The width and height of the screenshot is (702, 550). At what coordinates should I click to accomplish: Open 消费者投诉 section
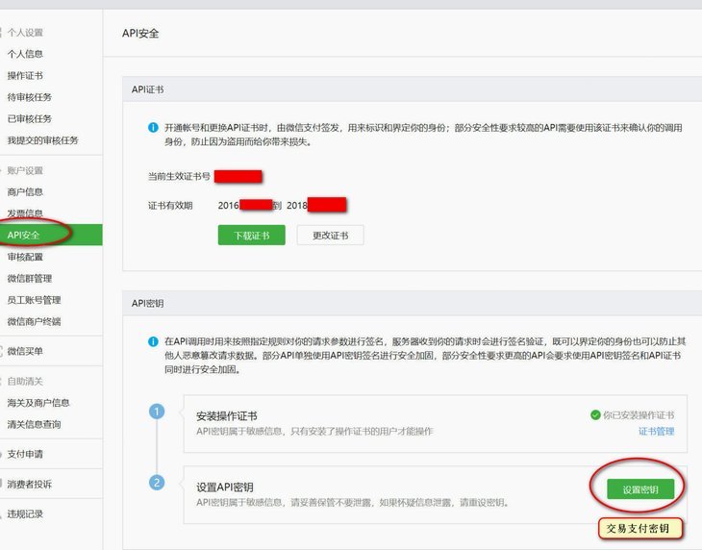pyautogui.click(x=30, y=485)
